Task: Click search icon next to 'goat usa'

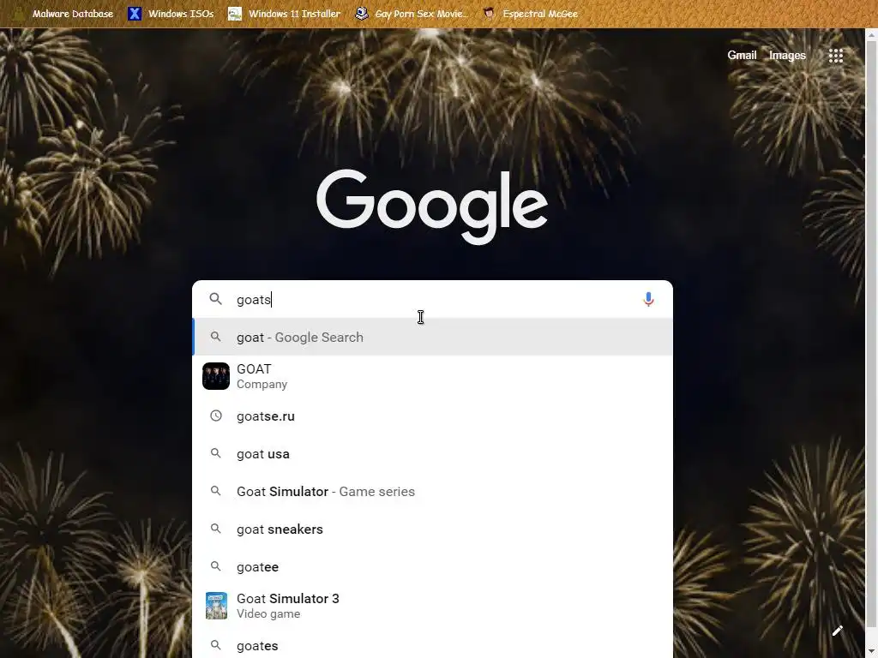Action: point(215,453)
